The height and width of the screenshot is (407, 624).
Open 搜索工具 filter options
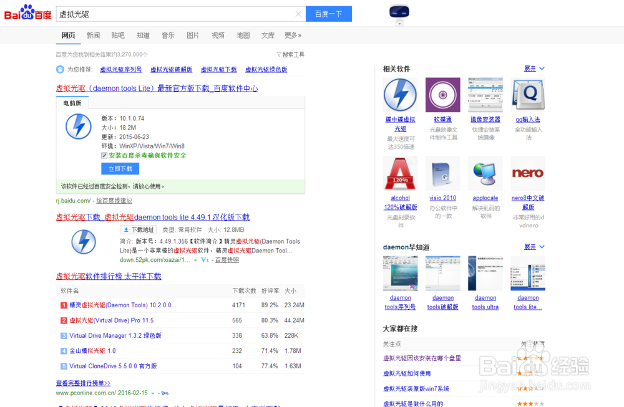point(291,54)
